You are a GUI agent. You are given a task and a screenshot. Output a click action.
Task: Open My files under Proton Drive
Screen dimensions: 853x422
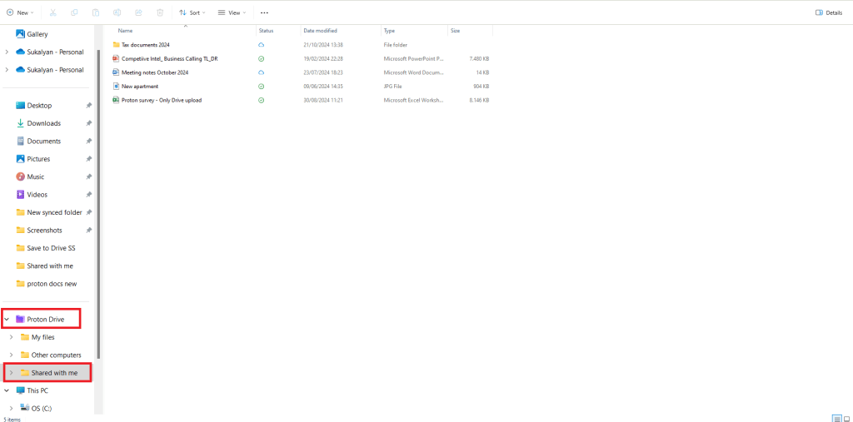[x=42, y=337]
